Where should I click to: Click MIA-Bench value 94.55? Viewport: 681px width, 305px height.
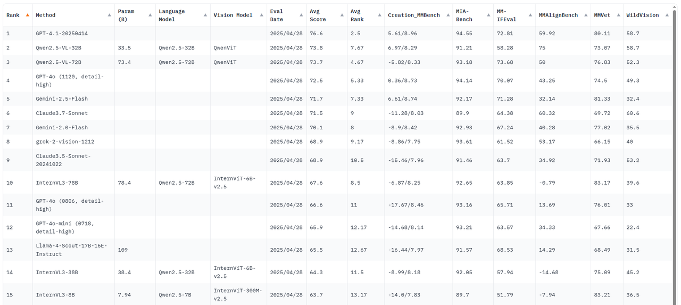click(464, 33)
